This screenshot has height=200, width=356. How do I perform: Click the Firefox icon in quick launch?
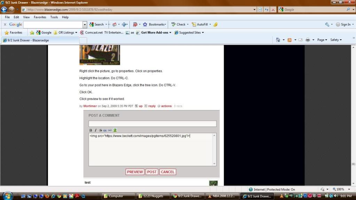(47, 196)
